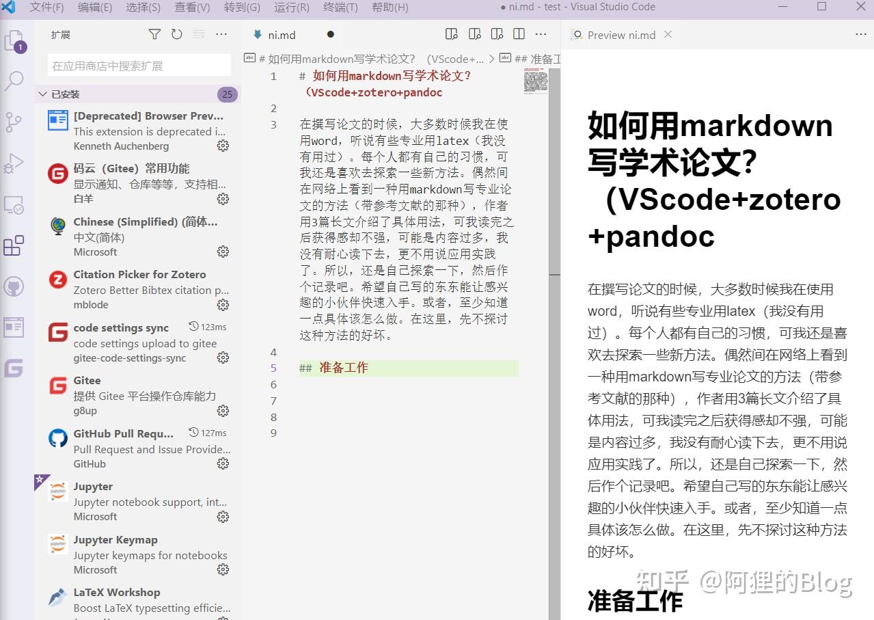
Task: Select the Source Control icon
Action: point(15,122)
